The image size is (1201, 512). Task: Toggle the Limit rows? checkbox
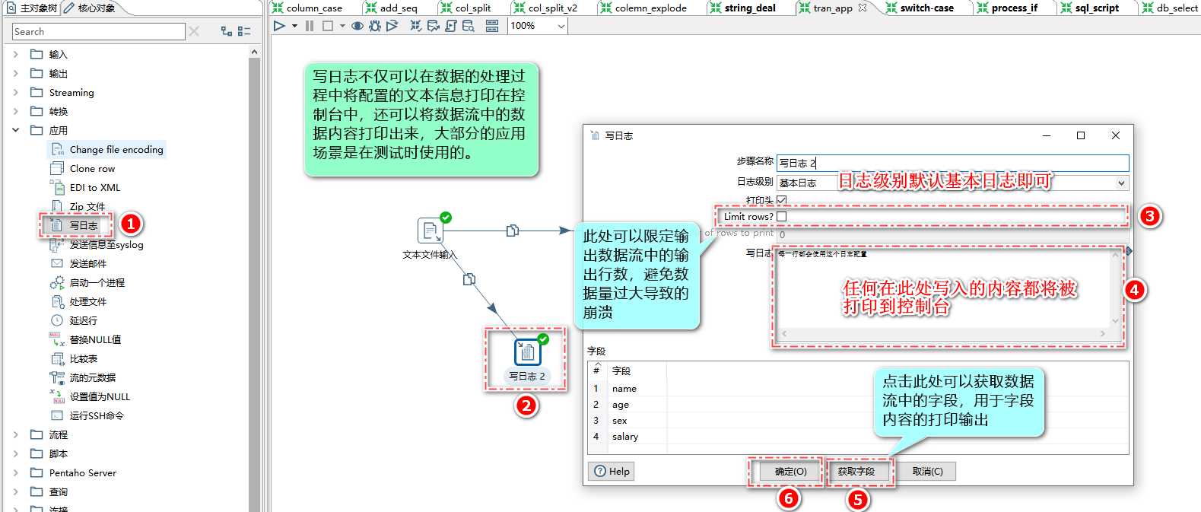(781, 216)
